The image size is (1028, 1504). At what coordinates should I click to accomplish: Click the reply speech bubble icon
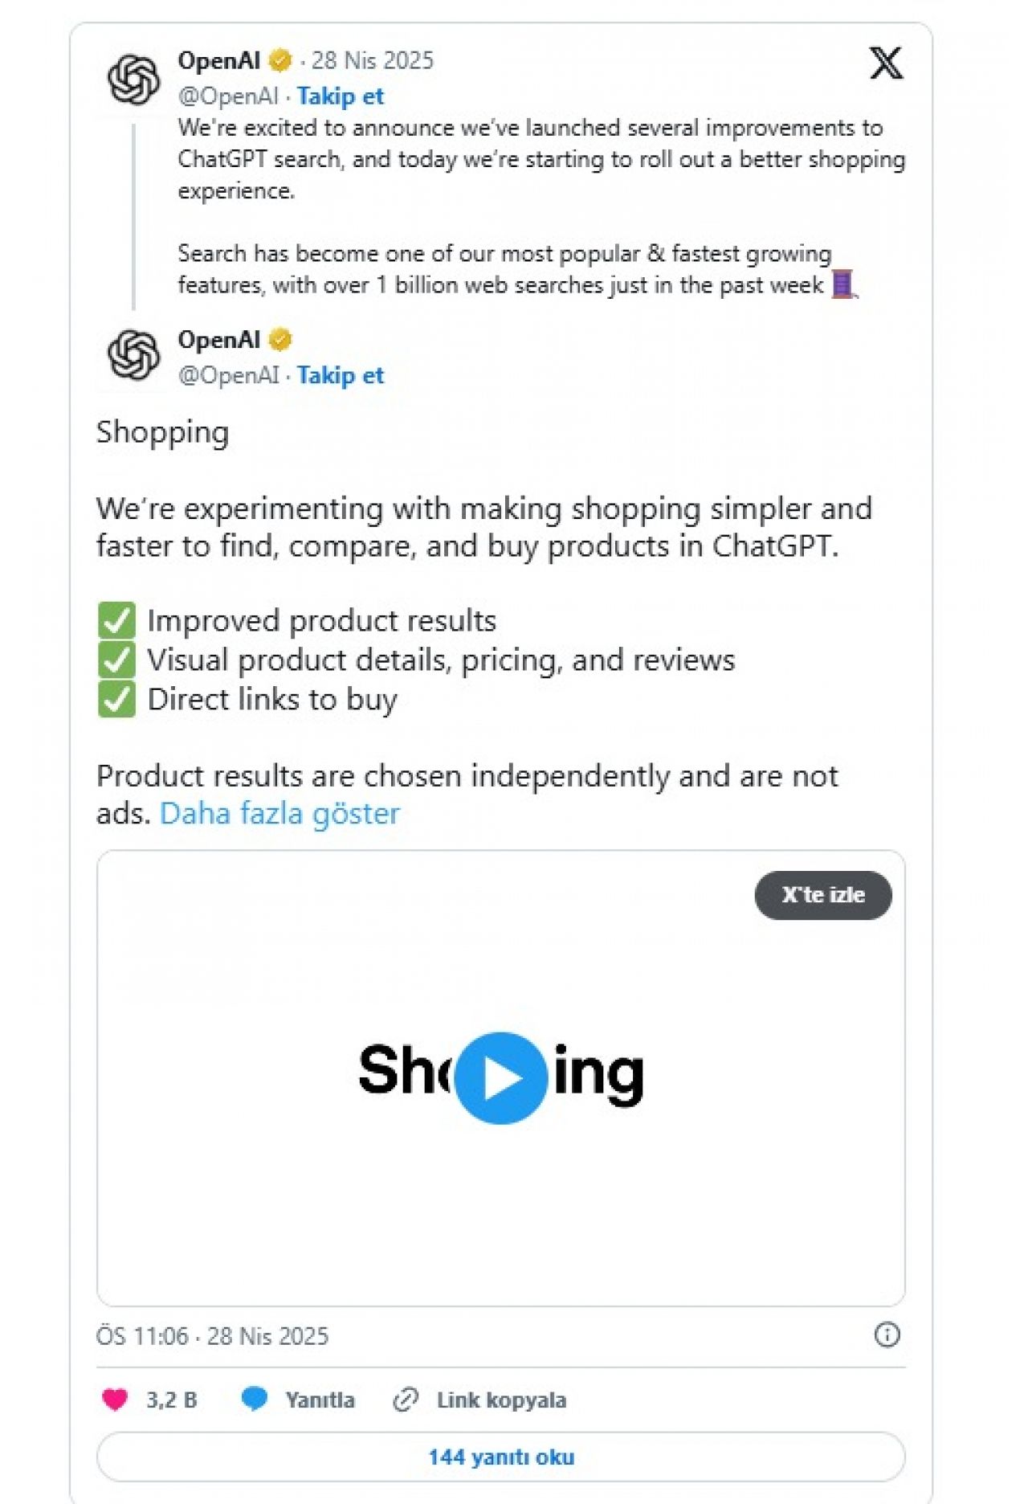tap(254, 1400)
